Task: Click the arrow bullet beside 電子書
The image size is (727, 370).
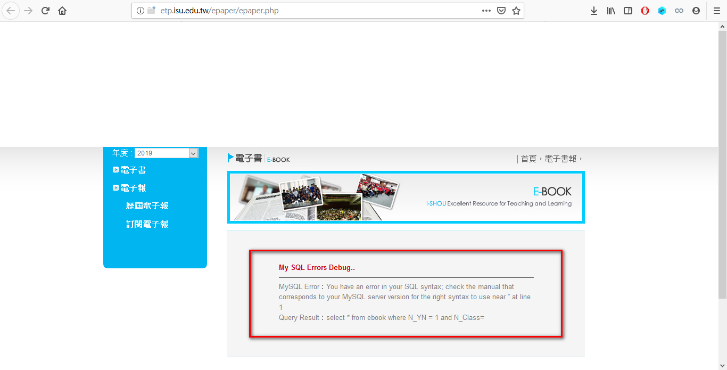Action: coord(115,170)
